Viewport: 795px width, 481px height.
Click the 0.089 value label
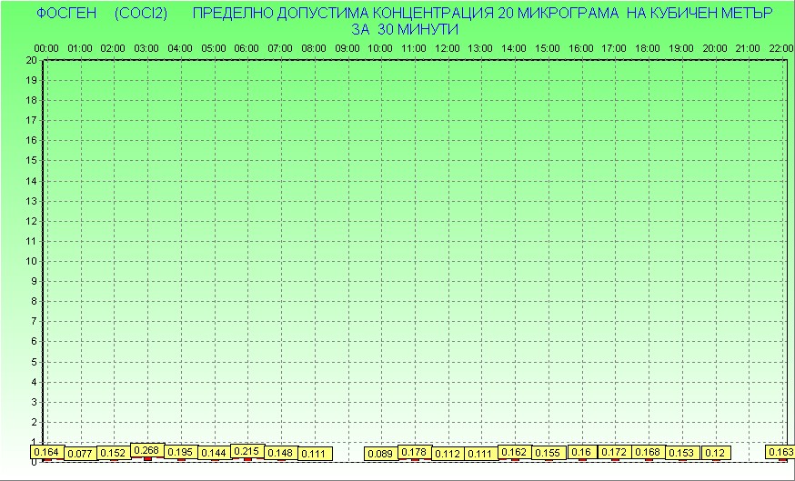(x=381, y=454)
